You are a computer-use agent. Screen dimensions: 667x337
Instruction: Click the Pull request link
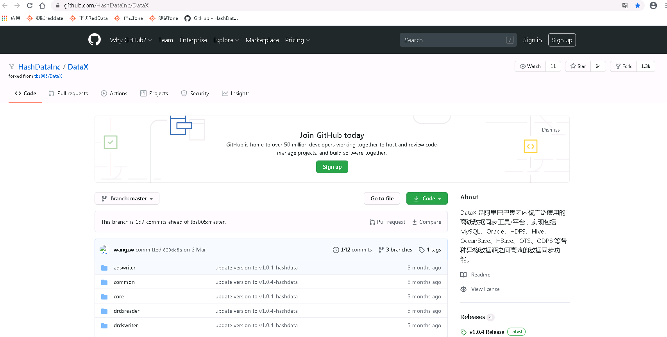point(387,222)
